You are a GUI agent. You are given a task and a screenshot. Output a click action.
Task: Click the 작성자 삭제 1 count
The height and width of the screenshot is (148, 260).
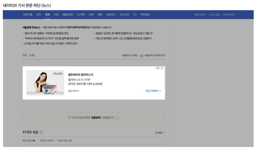46,141
